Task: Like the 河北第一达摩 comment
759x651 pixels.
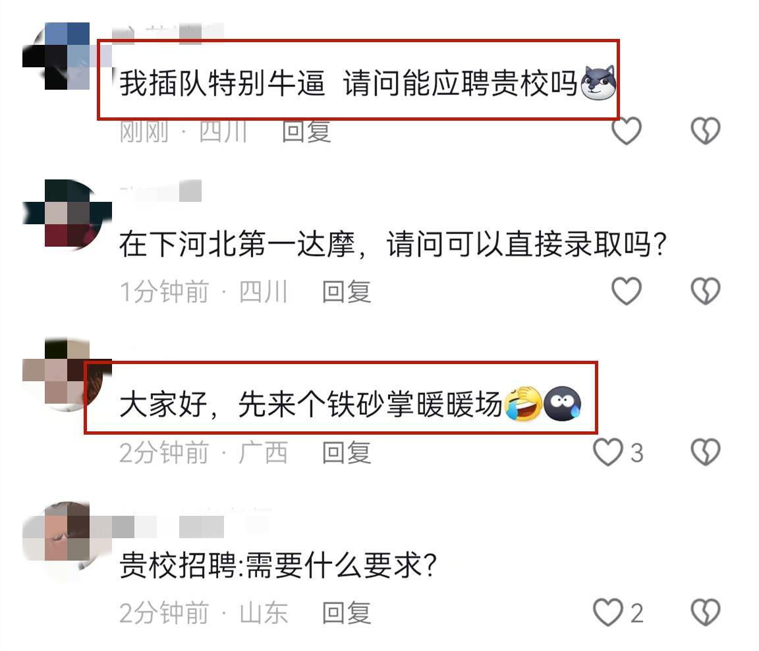Action: tap(627, 291)
